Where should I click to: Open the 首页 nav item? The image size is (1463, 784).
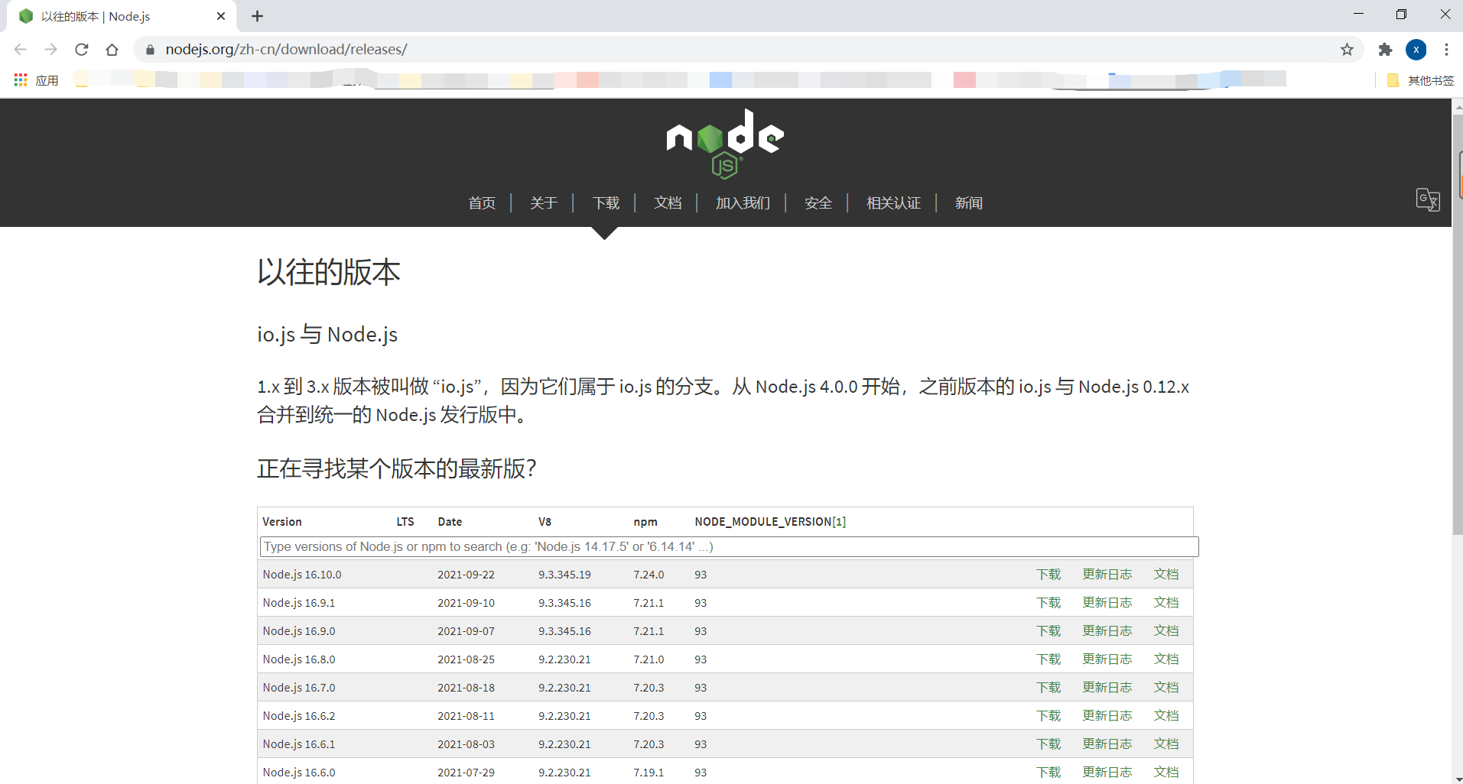coord(482,203)
